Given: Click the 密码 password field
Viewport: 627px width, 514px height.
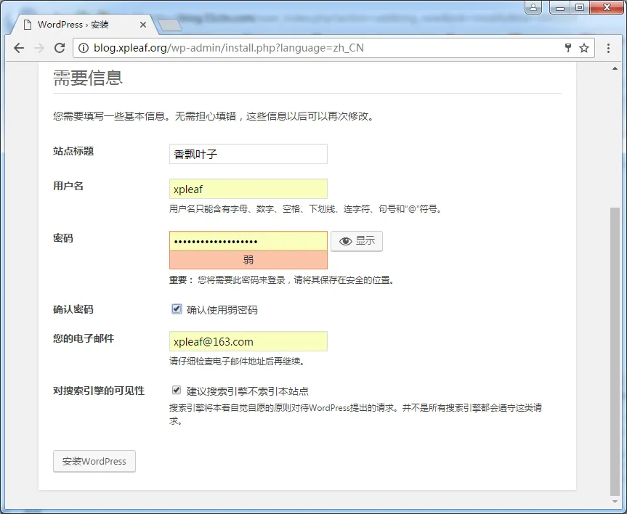Looking at the screenshot, I should [x=248, y=241].
